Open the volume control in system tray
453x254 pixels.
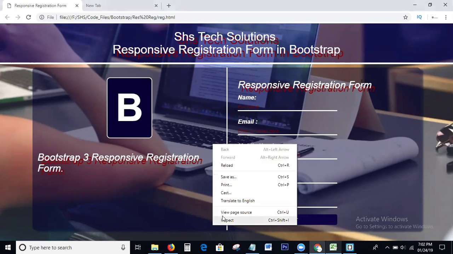403,247
